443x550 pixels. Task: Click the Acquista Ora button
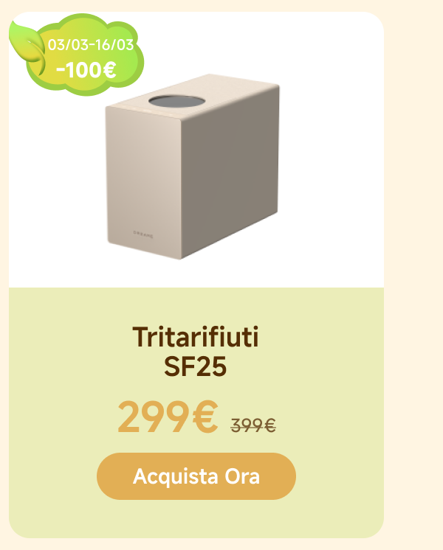196,476
